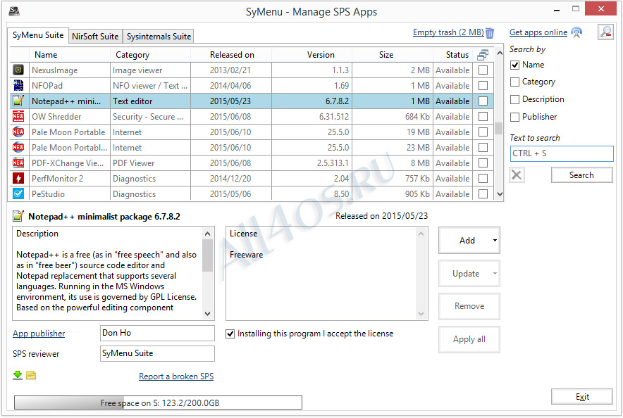Viewport: 623px width, 418px height.
Task: Click the SPS reviewer field
Action: (x=157, y=353)
